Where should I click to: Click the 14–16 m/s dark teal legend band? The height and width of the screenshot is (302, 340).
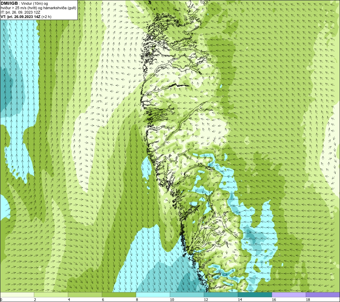(255, 295)
